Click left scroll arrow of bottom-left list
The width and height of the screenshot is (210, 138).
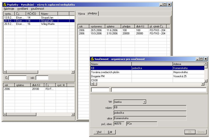pos(5,114)
